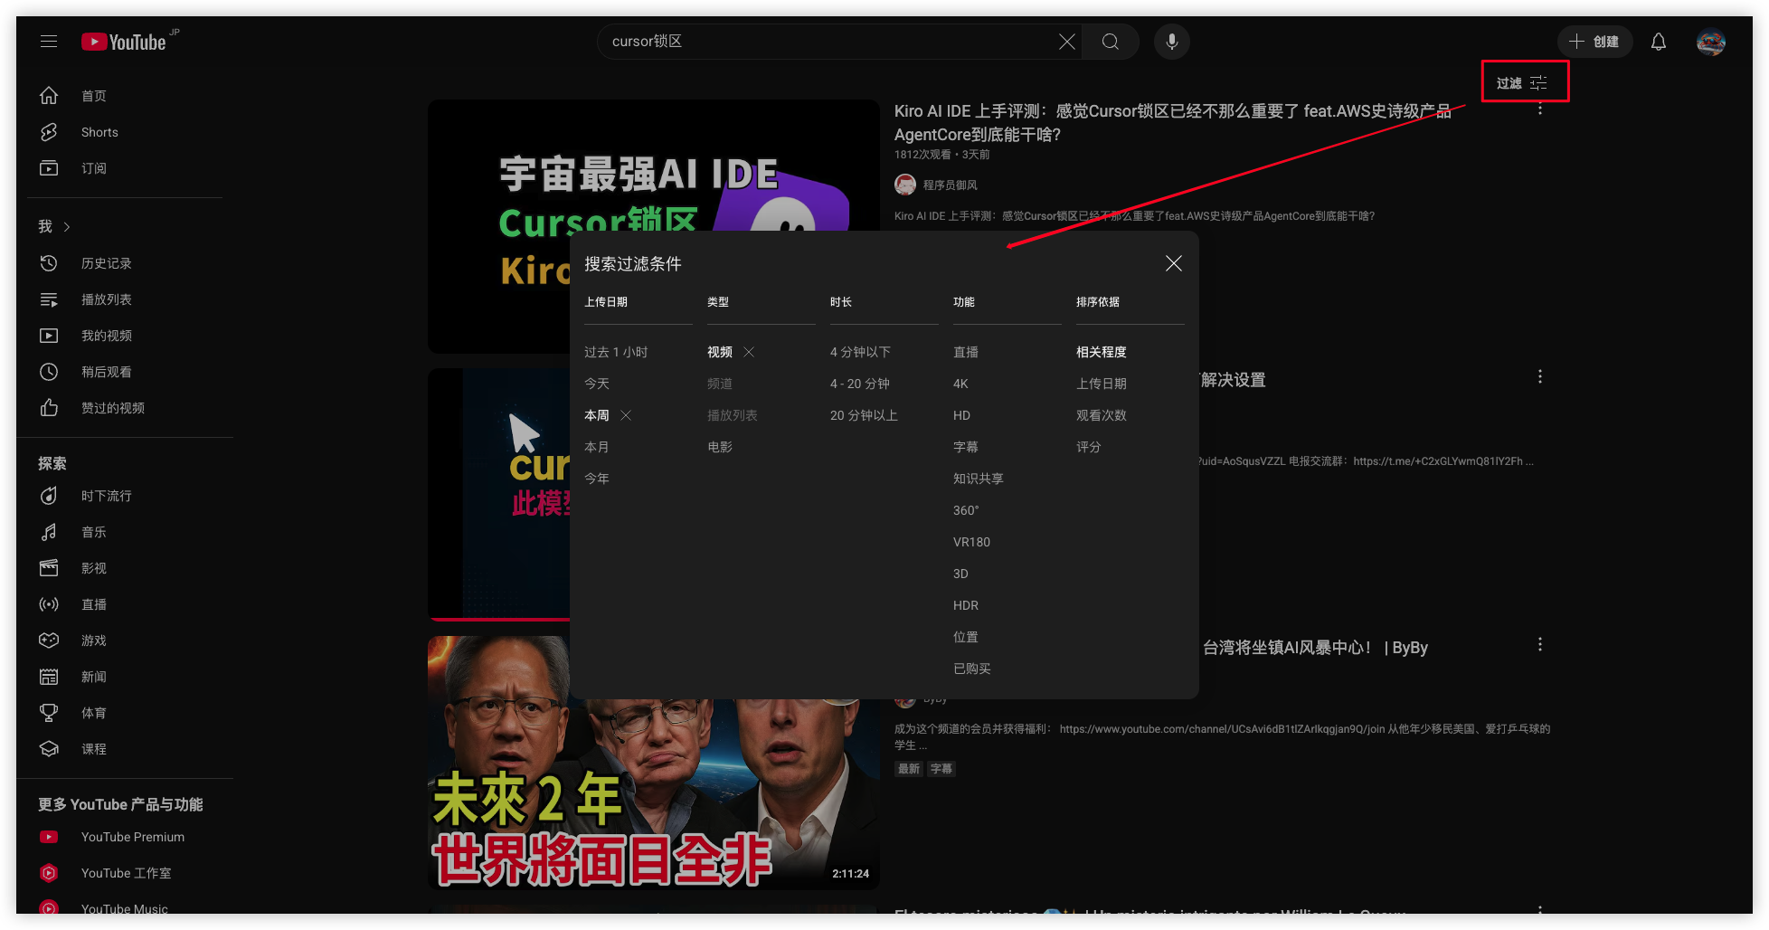Open 稍后观看 watch later

tap(125, 372)
